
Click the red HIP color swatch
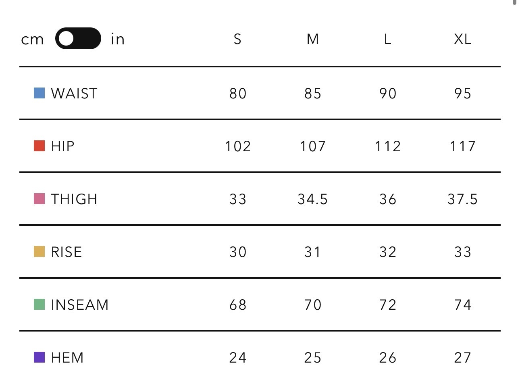(39, 146)
